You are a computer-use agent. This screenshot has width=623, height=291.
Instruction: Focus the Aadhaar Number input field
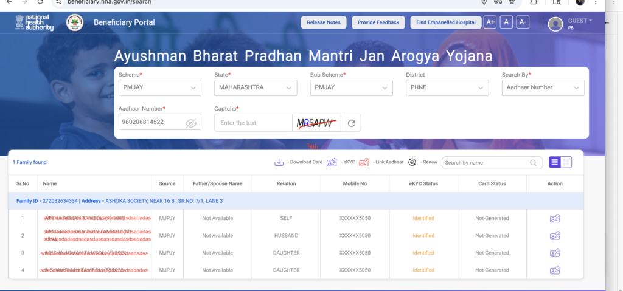coord(160,122)
